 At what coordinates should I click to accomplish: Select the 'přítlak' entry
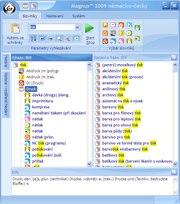click(x=38, y=161)
